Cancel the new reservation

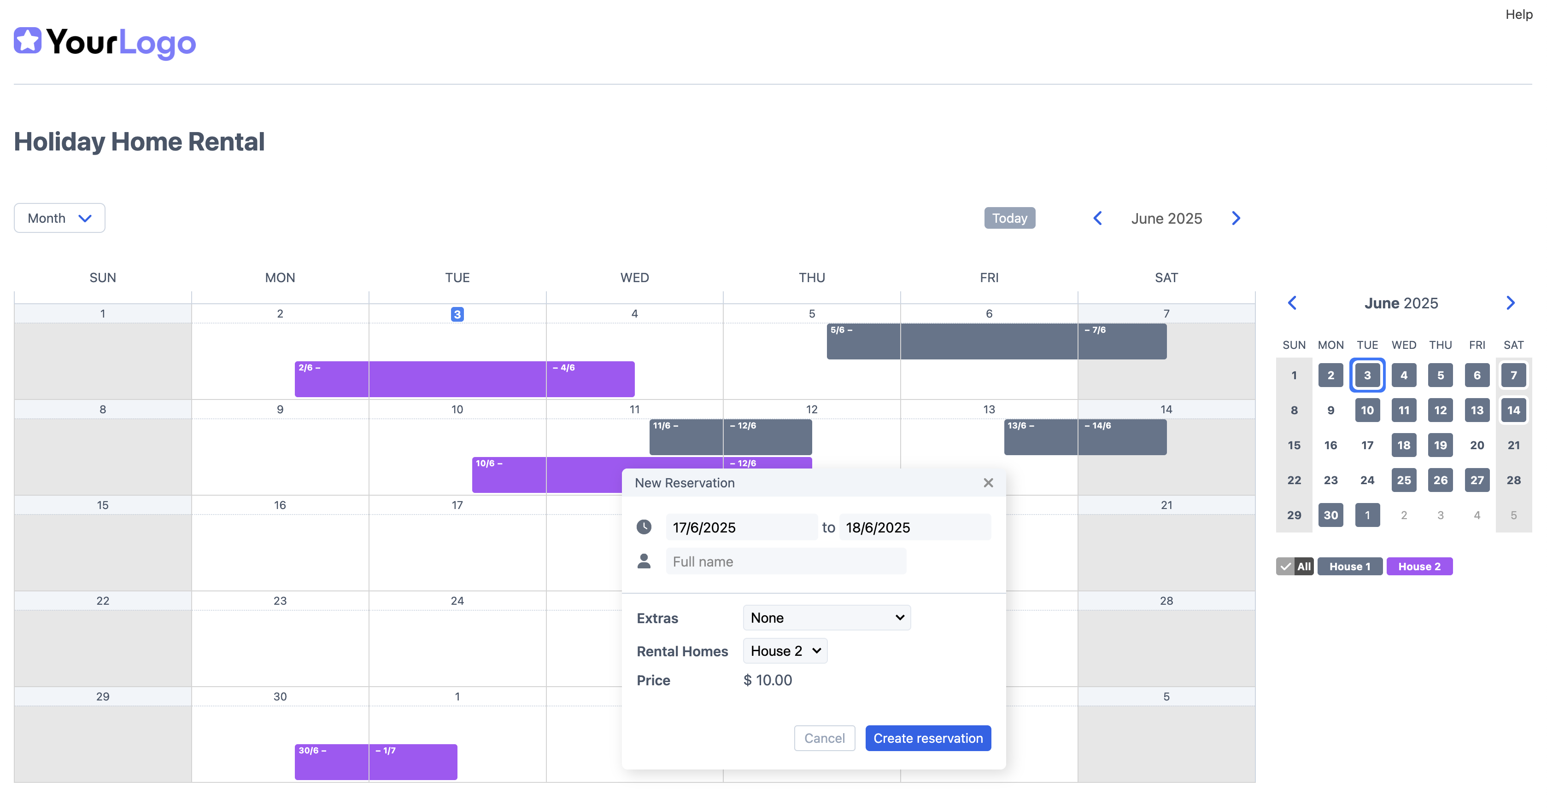[x=825, y=738]
